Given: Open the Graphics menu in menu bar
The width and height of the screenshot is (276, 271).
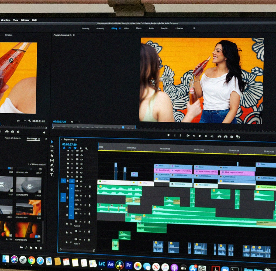Looking at the screenshot, I should (6, 20).
